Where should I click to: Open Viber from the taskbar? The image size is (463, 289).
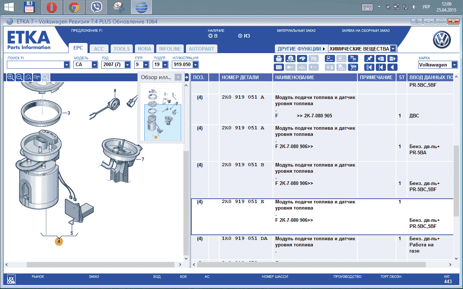[97, 7]
